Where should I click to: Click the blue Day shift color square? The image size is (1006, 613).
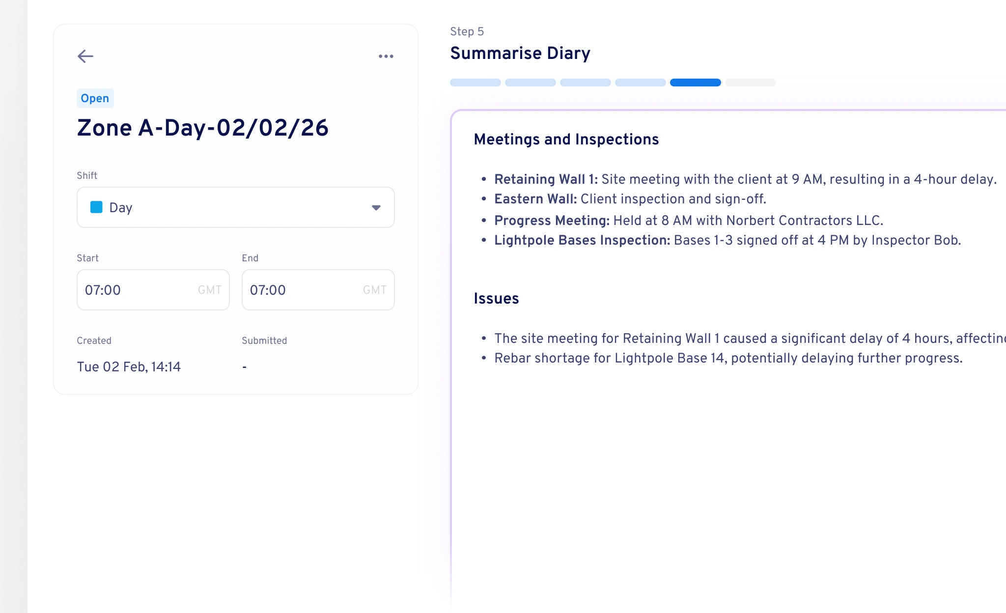(96, 207)
